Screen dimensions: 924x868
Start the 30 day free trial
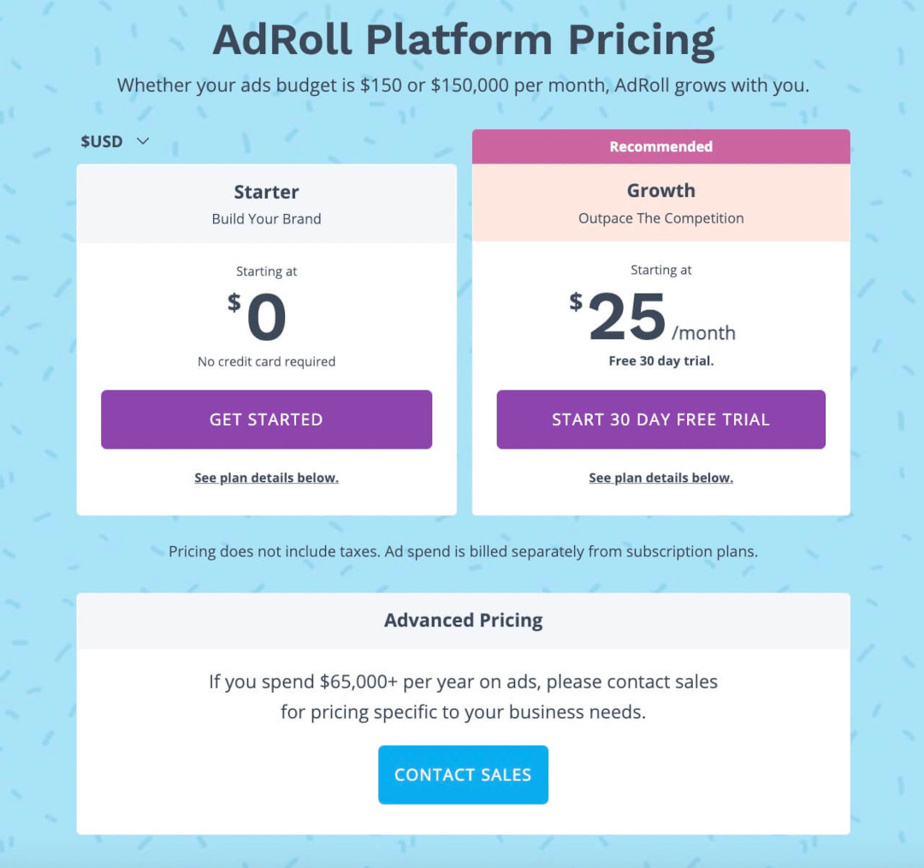tap(660, 419)
